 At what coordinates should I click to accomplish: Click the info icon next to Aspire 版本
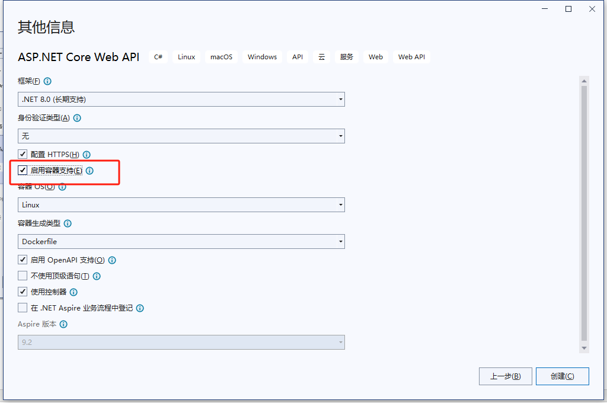(63, 324)
